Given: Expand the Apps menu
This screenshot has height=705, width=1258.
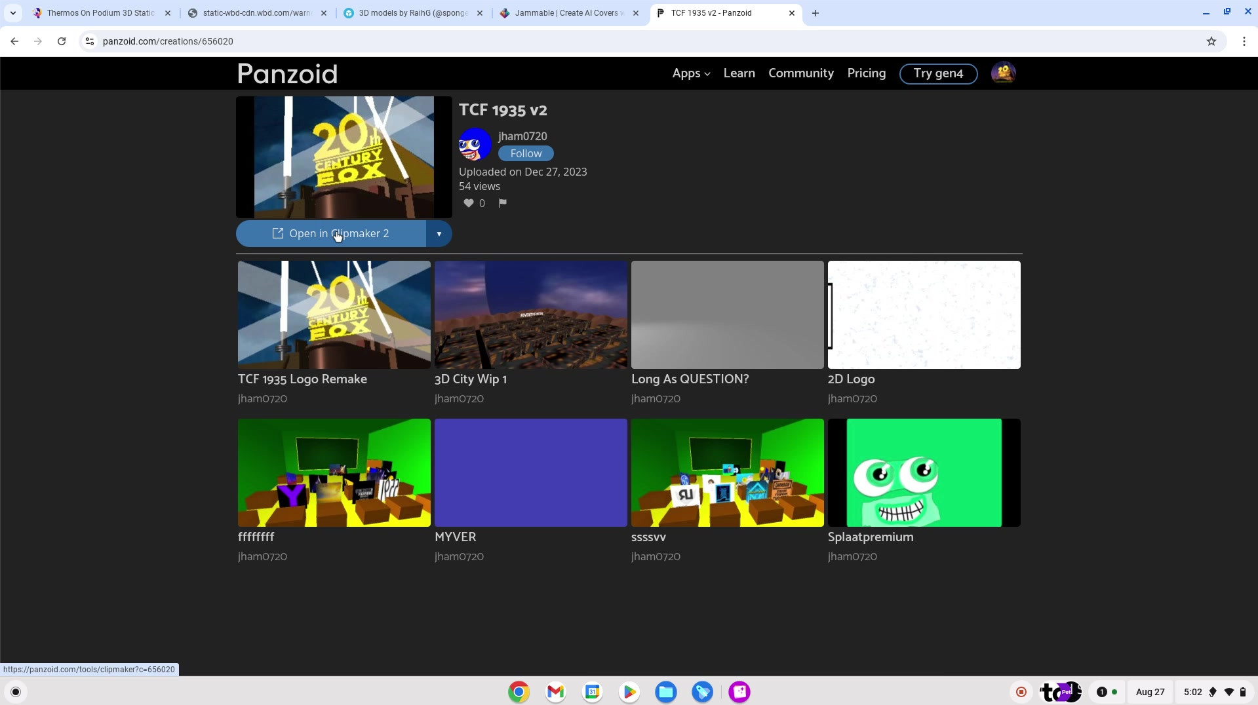Looking at the screenshot, I should click(691, 73).
